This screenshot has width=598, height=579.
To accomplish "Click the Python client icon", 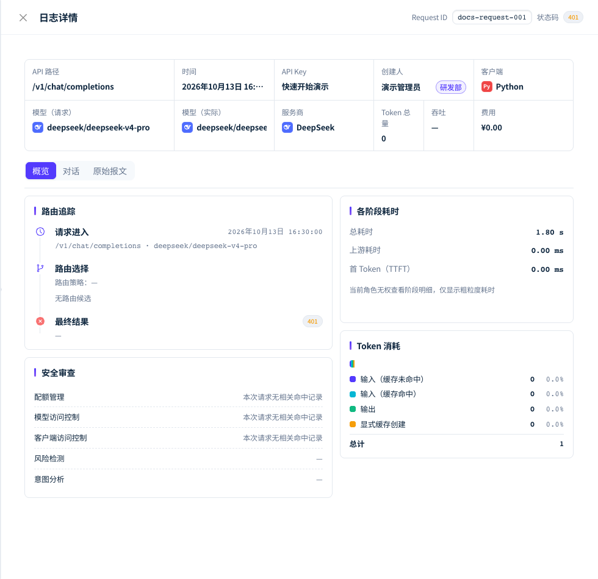I will [x=486, y=87].
